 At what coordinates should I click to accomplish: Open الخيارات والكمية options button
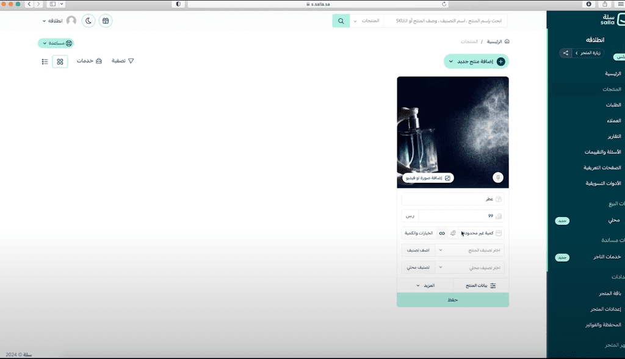tap(419, 233)
